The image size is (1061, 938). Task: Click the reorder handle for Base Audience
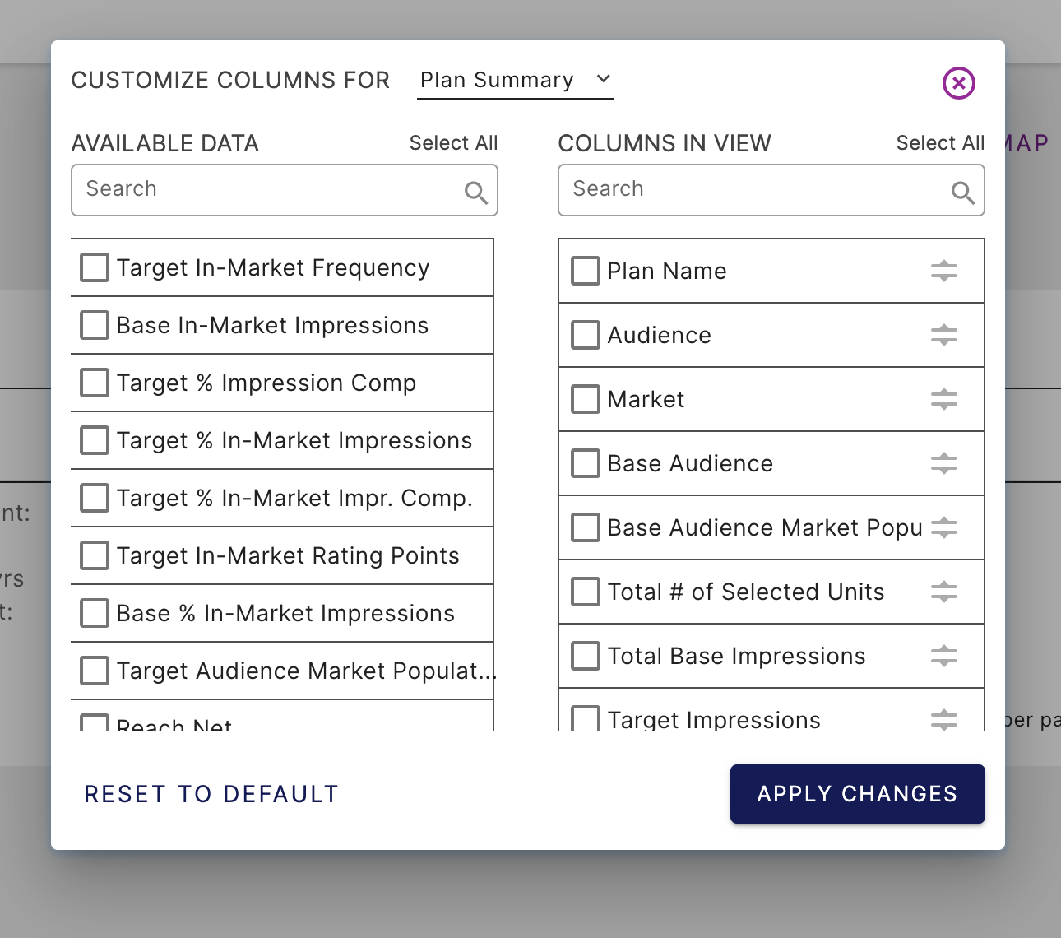[x=944, y=463]
